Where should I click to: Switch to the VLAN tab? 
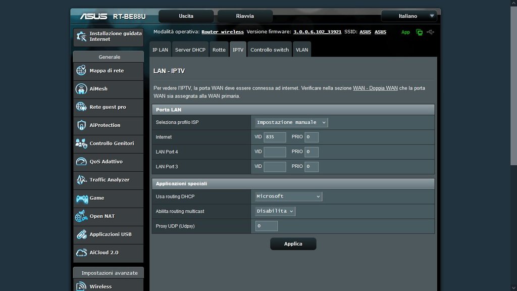click(x=302, y=50)
